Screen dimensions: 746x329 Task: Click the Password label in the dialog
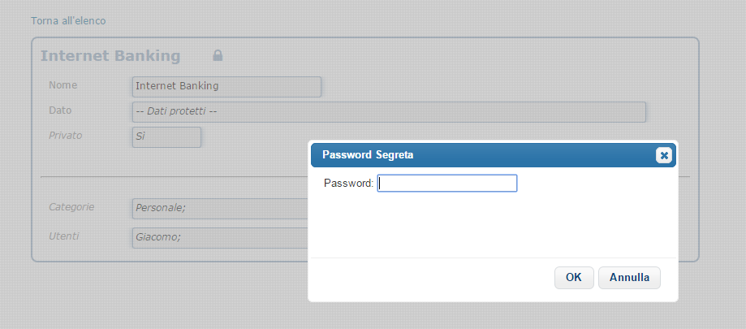coord(348,184)
